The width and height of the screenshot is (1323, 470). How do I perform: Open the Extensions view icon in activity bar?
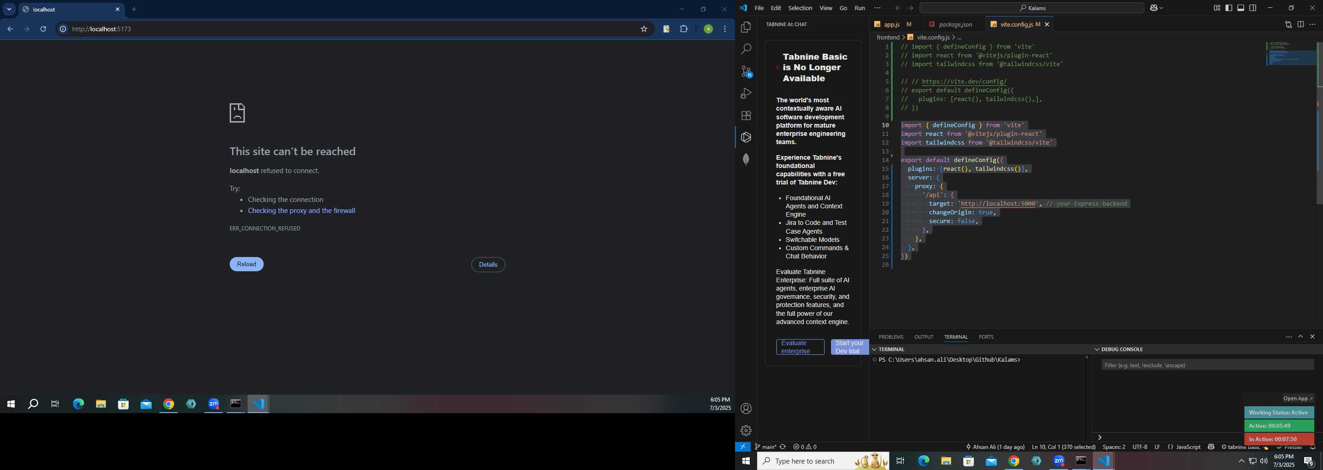(746, 116)
